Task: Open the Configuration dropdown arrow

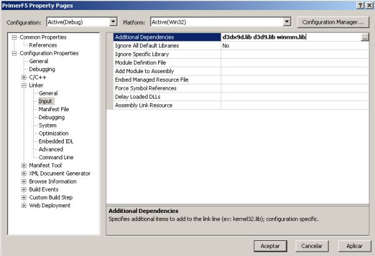Action: click(x=113, y=22)
